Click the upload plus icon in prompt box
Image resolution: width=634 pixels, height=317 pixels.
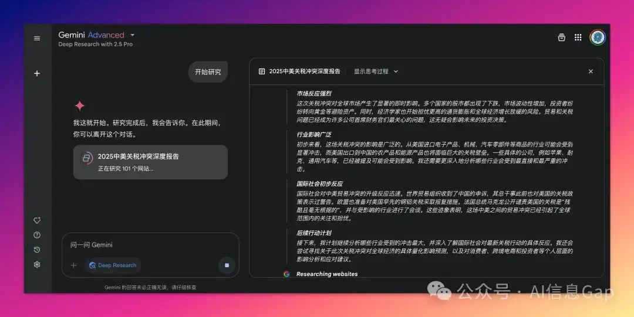[73, 265]
